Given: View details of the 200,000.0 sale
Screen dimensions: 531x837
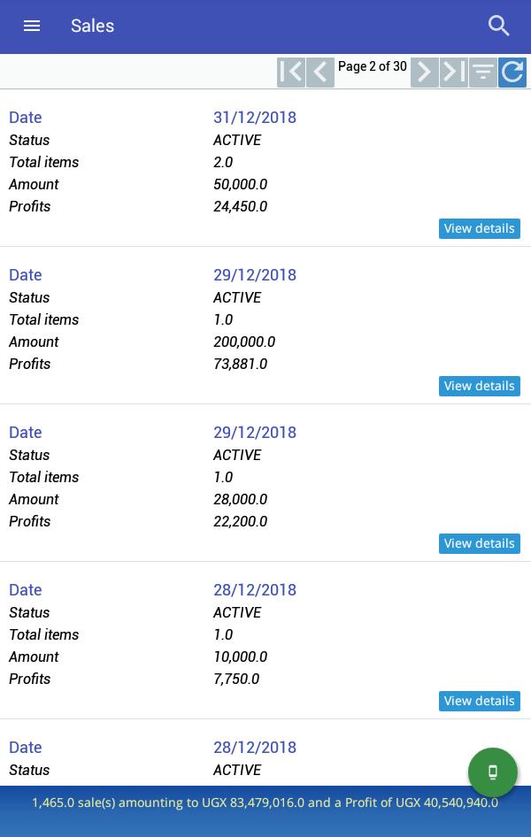Looking at the screenshot, I should [480, 386].
